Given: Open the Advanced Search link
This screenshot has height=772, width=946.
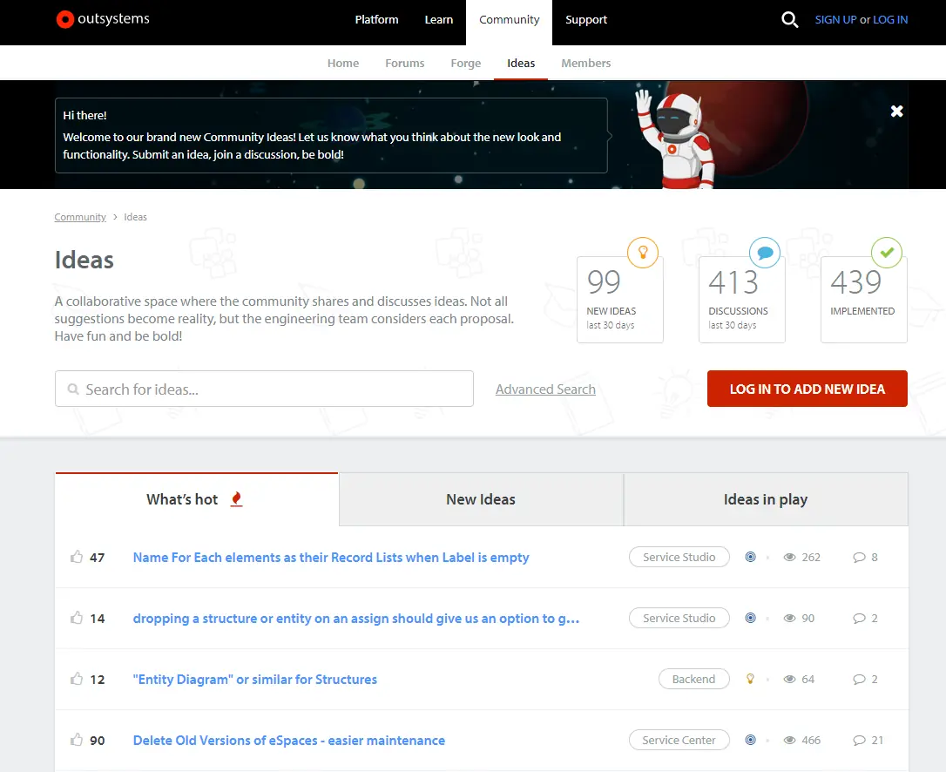Looking at the screenshot, I should point(545,389).
